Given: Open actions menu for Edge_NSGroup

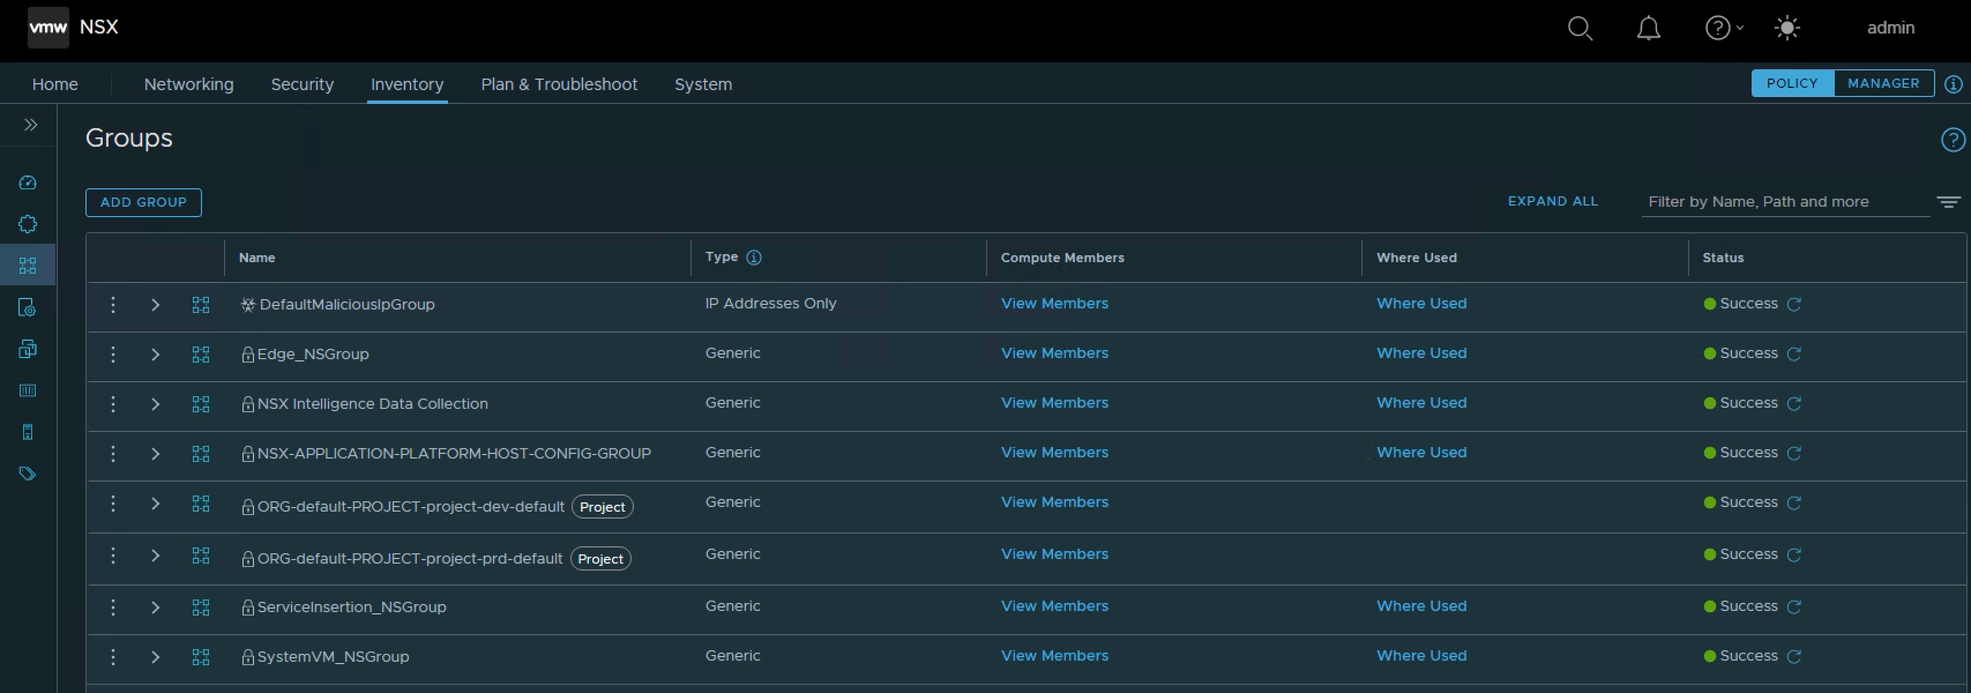Looking at the screenshot, I should [113, 354].
